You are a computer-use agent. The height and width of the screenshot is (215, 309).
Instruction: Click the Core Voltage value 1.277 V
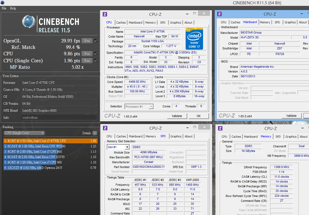click(171, 46)
